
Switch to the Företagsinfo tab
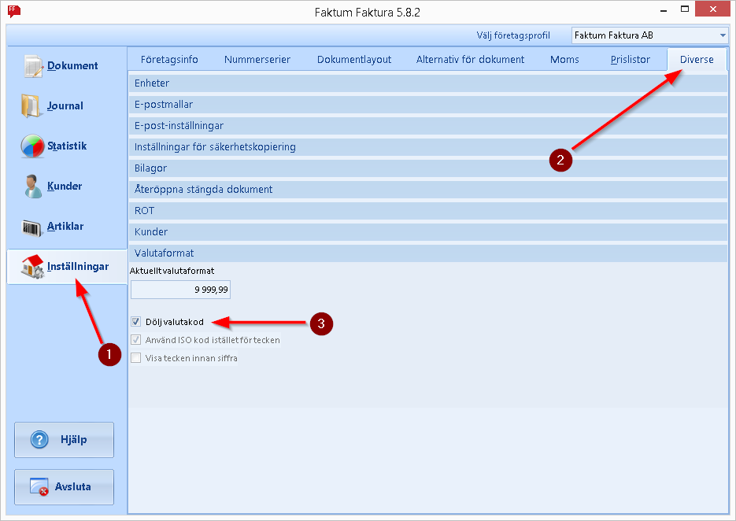coord(169,60)
